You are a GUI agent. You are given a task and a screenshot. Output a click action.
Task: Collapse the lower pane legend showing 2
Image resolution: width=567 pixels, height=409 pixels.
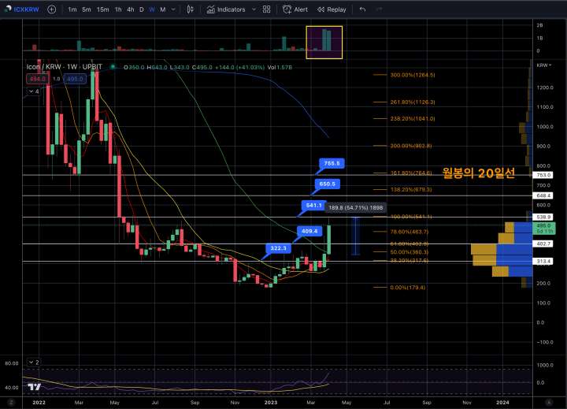34,363
